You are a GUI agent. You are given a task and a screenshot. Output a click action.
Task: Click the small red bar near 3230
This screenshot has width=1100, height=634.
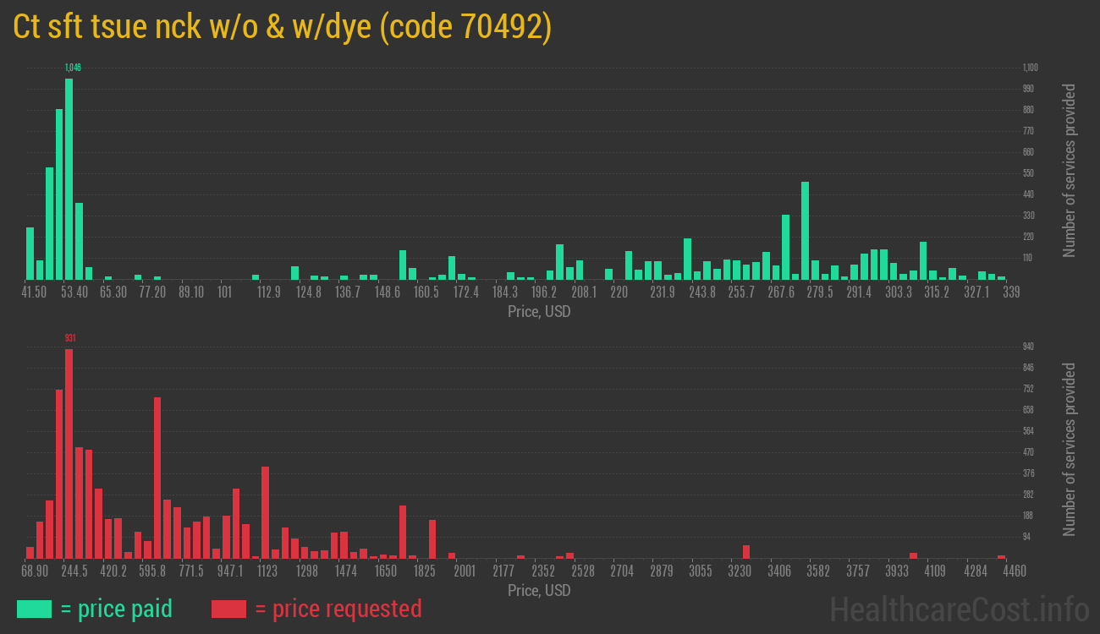pos(746,551)
